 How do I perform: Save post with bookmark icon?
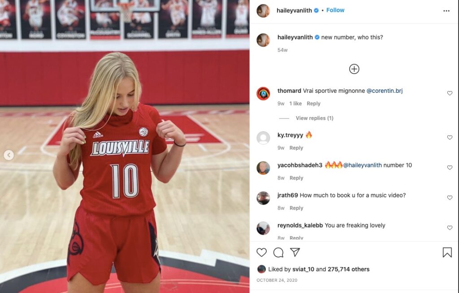pos(447,252)
